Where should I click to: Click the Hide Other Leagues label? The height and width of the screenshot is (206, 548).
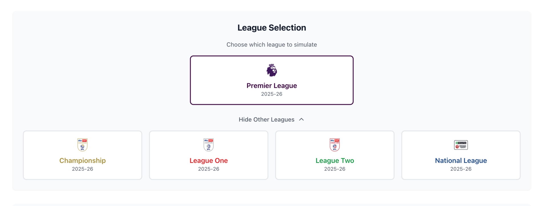pyautogui.click(x=266, y=120)
